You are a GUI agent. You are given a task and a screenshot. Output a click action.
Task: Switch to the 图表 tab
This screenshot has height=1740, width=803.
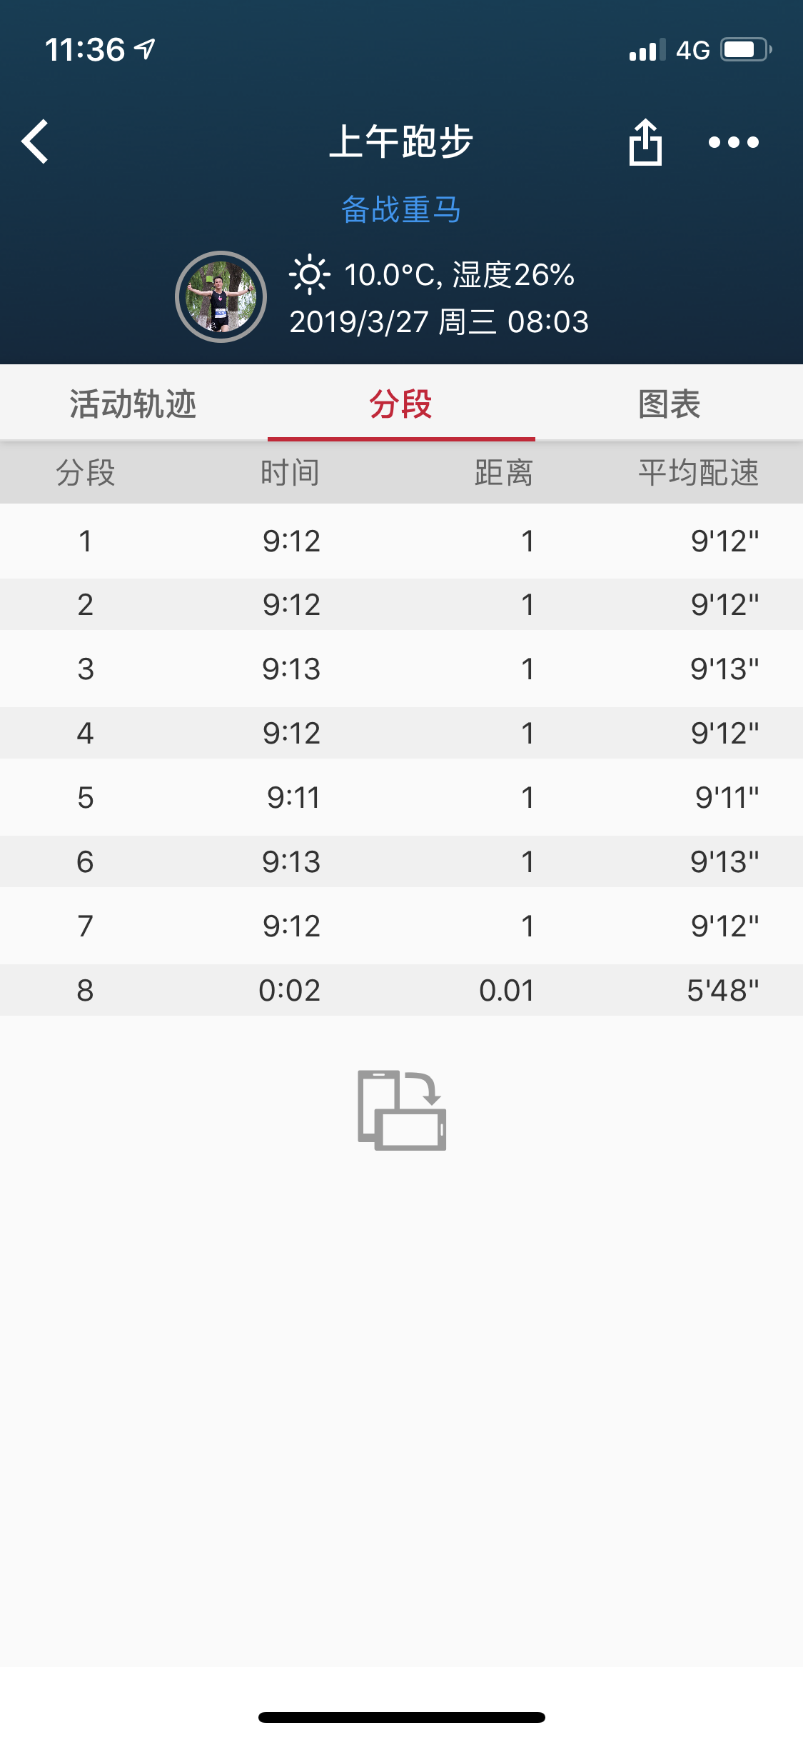(669, 404)
